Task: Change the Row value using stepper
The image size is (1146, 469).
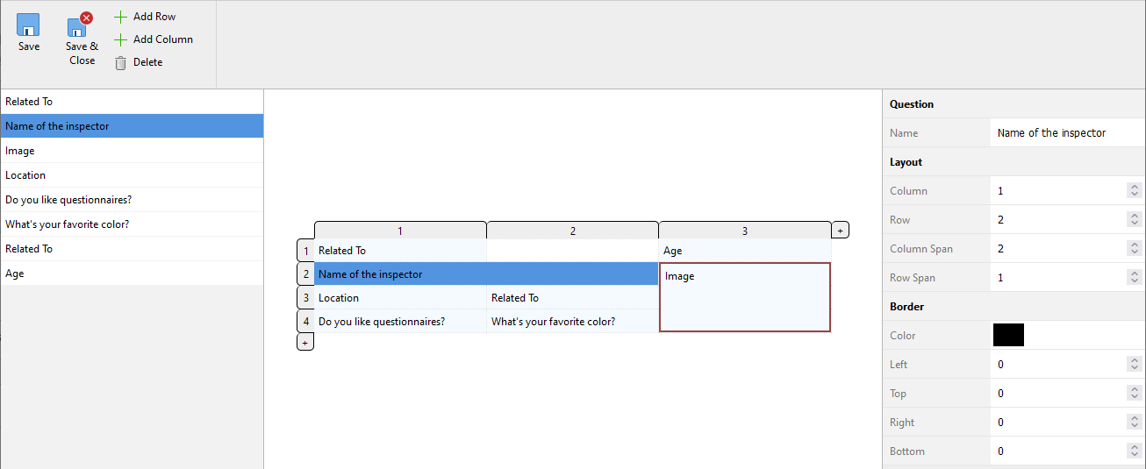Action: (x=1134, y=220)
